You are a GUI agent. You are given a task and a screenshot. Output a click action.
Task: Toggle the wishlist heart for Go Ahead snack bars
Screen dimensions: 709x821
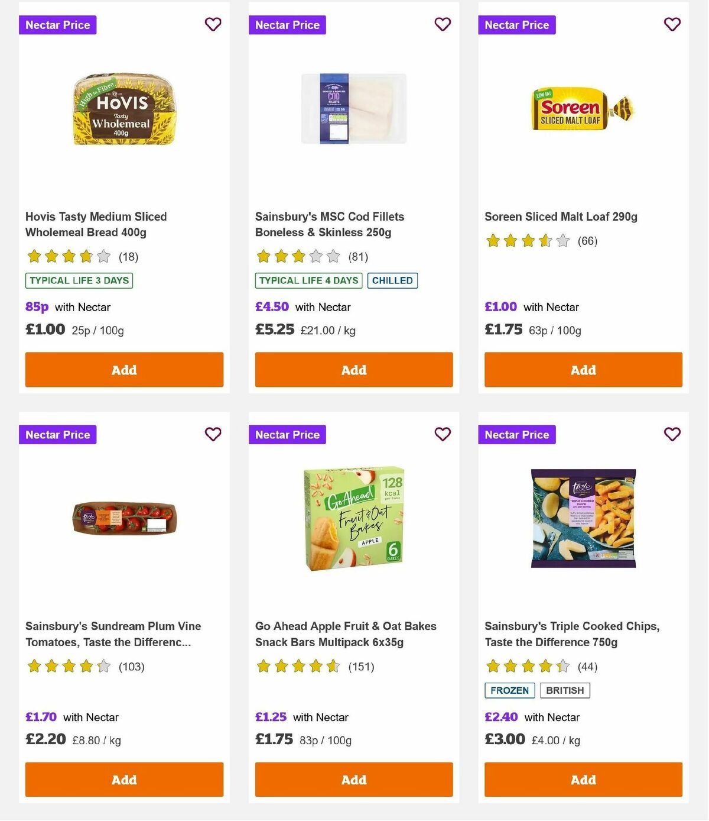coord(443,434)
